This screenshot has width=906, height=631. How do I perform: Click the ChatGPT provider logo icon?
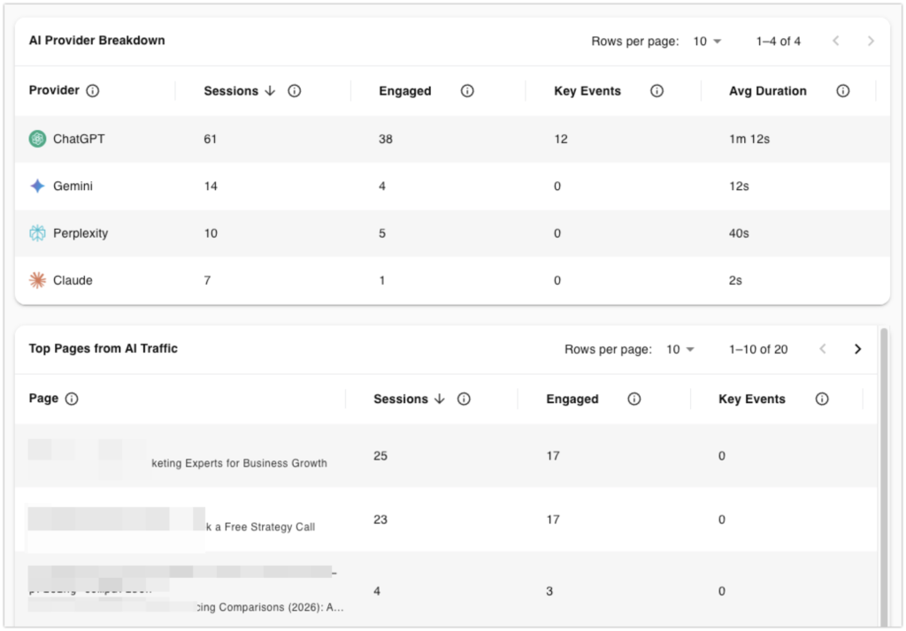(37, 139)
